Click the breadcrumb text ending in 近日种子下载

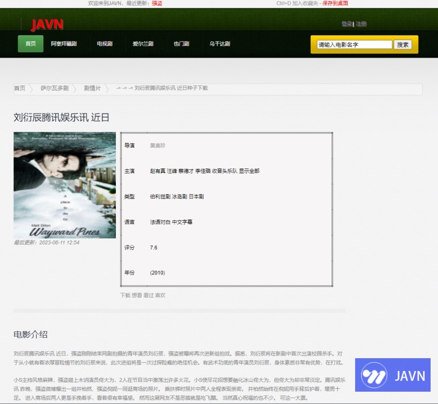pos(171,88)
